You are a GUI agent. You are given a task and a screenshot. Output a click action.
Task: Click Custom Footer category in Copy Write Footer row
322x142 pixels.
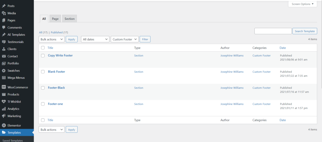pos(261,55)
